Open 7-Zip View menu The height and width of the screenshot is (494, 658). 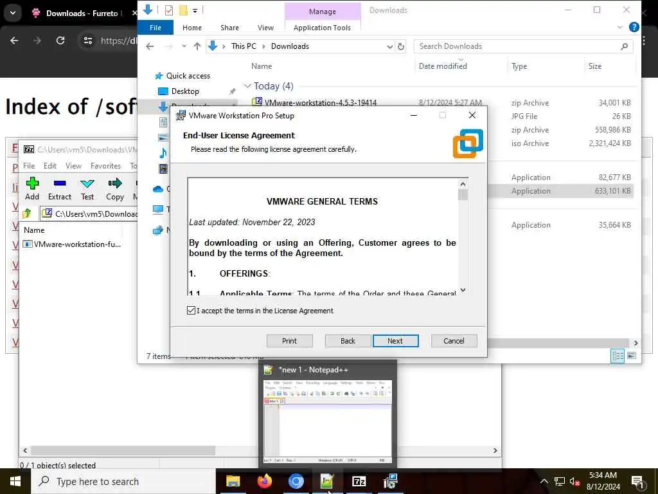[x=73, y=166]
